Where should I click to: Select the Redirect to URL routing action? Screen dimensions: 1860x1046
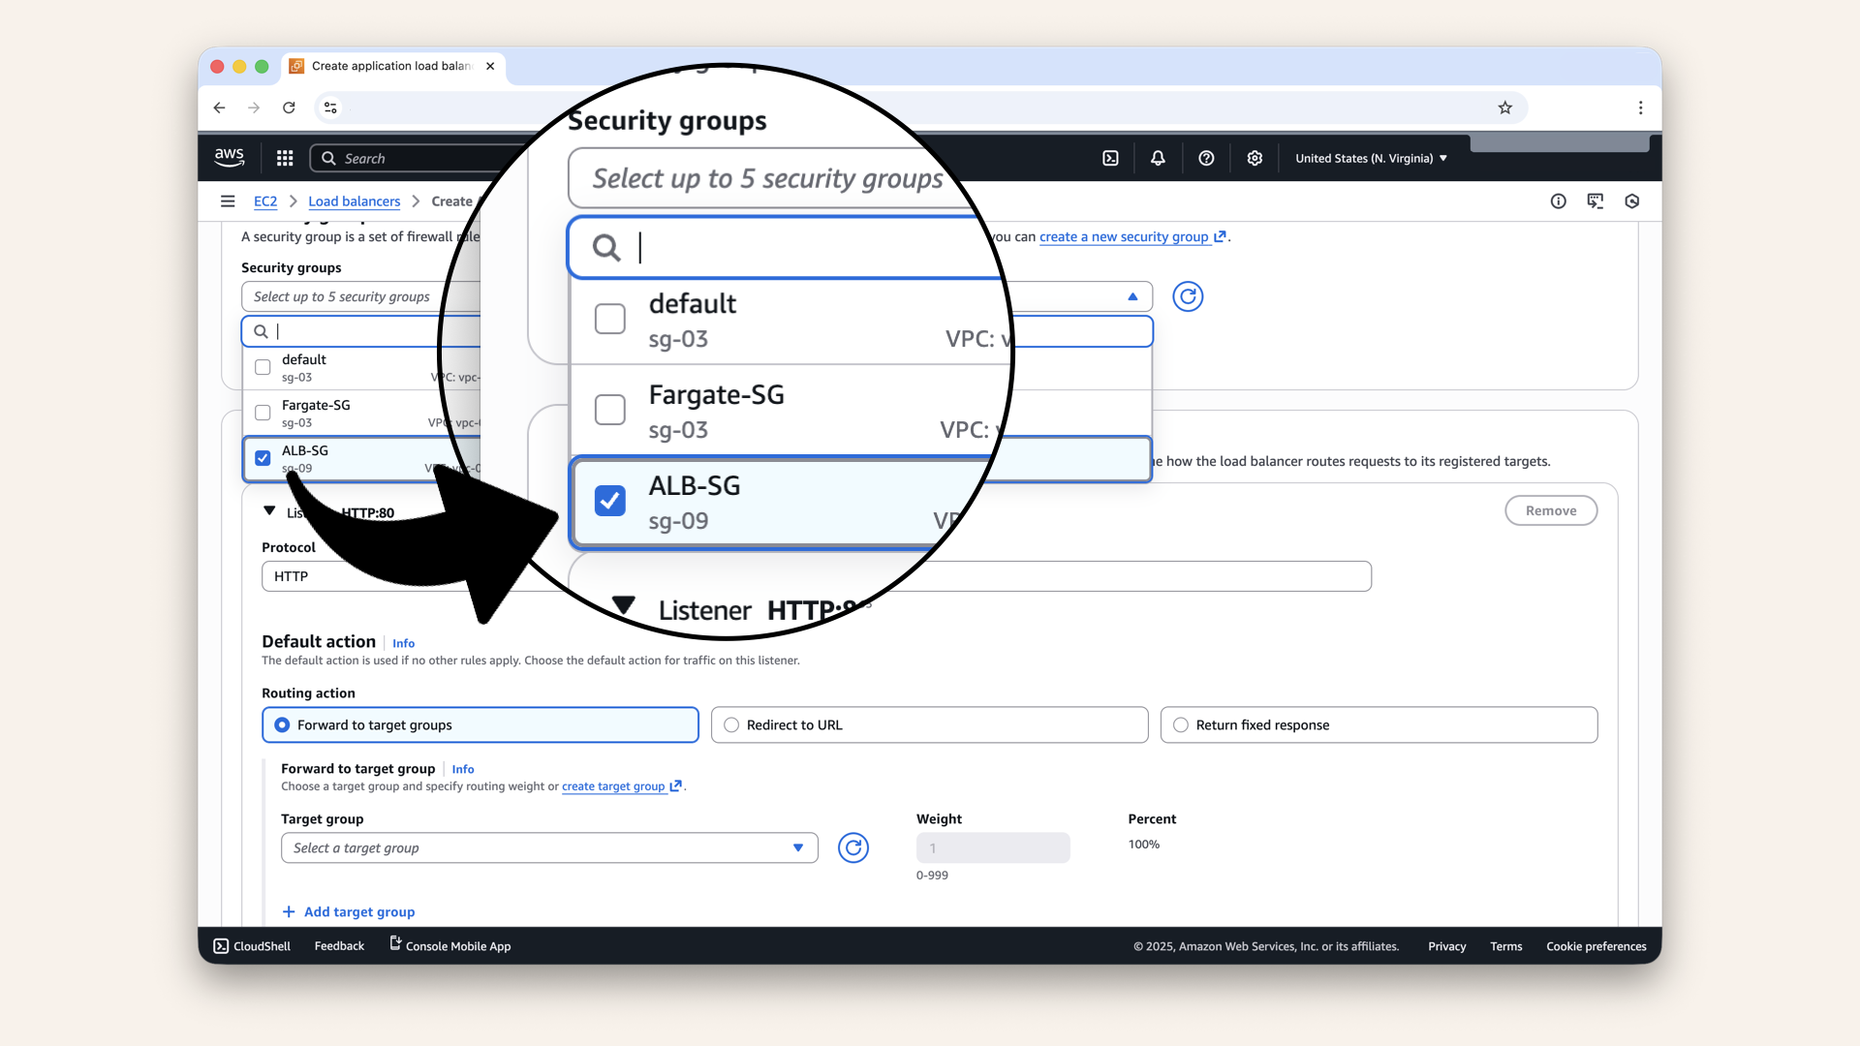pyautogui.click(x=731, y=725)
